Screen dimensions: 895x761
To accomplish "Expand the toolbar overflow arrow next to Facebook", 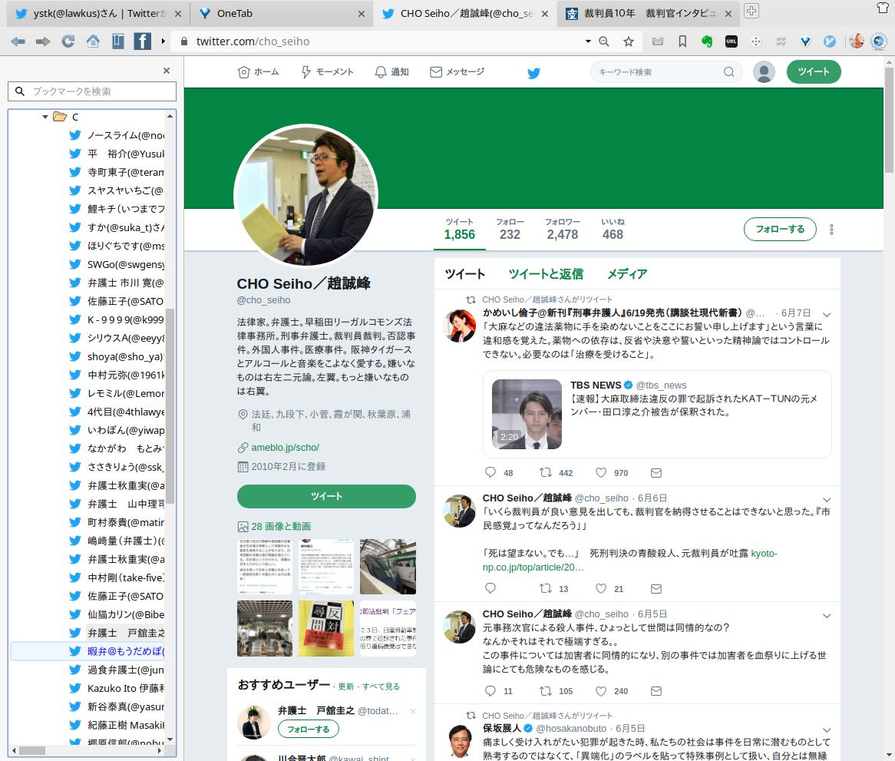I will click(163, 41).
